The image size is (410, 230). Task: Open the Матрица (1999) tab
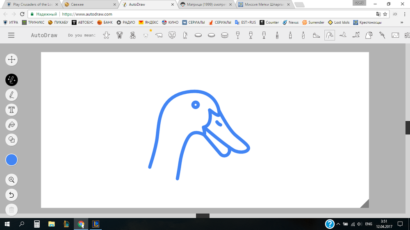click(x=206, y=5)
